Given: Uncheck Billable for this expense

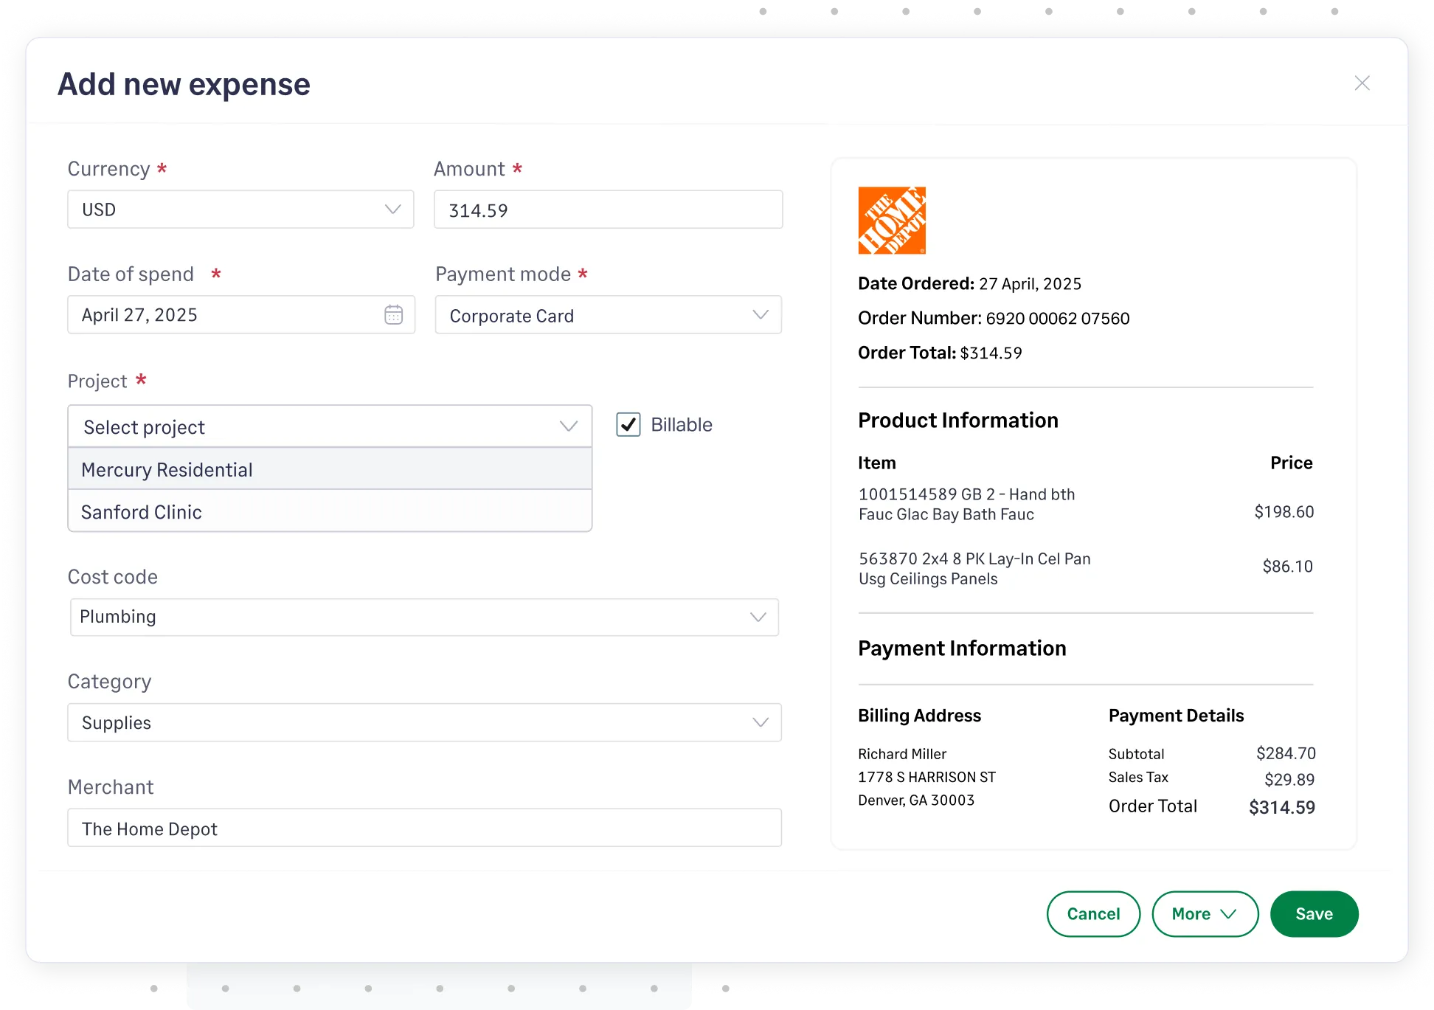Looking at the screenshot, I should click(x=628, y=425).
